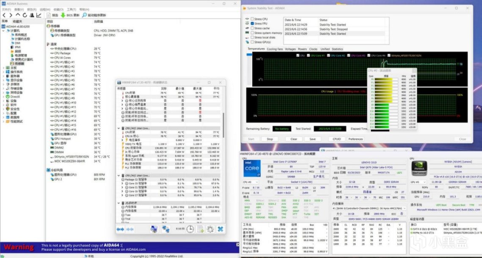Expand the DirectX tree node
The image size is (482, 258).
click(x=4, y=96)
